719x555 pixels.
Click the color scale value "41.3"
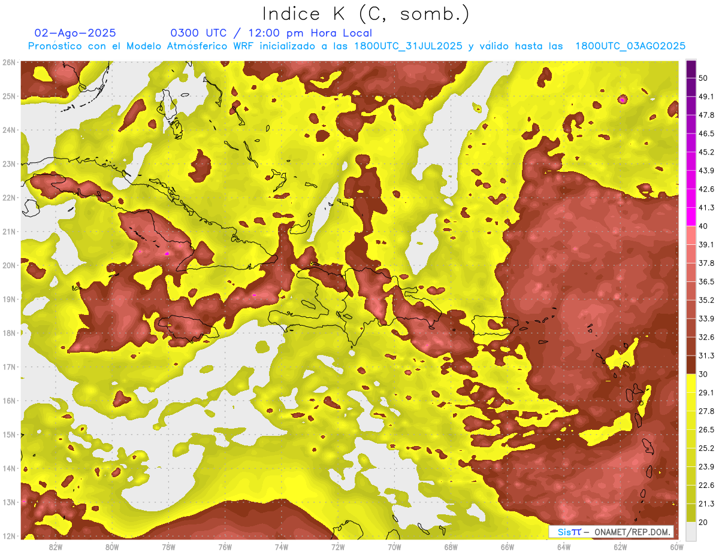pyautogui.click(x=706, y=208)
